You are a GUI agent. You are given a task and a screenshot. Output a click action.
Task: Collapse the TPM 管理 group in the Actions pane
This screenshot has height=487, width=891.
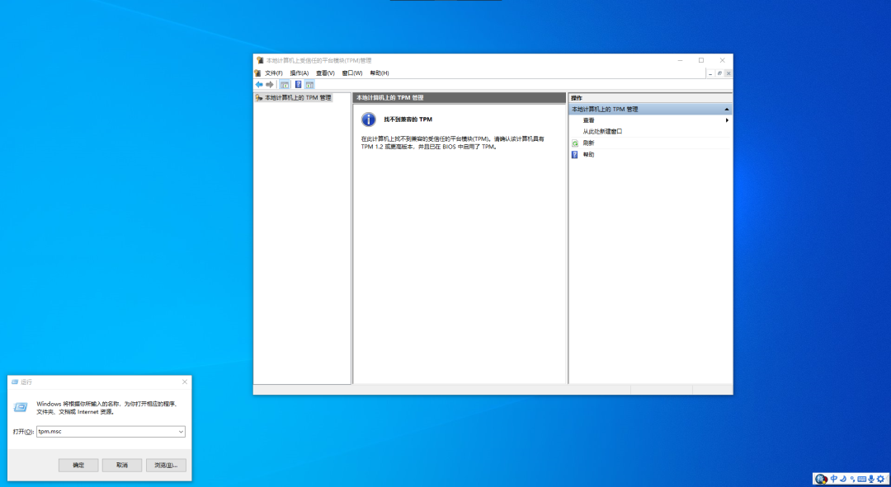(x=725, y=108)
